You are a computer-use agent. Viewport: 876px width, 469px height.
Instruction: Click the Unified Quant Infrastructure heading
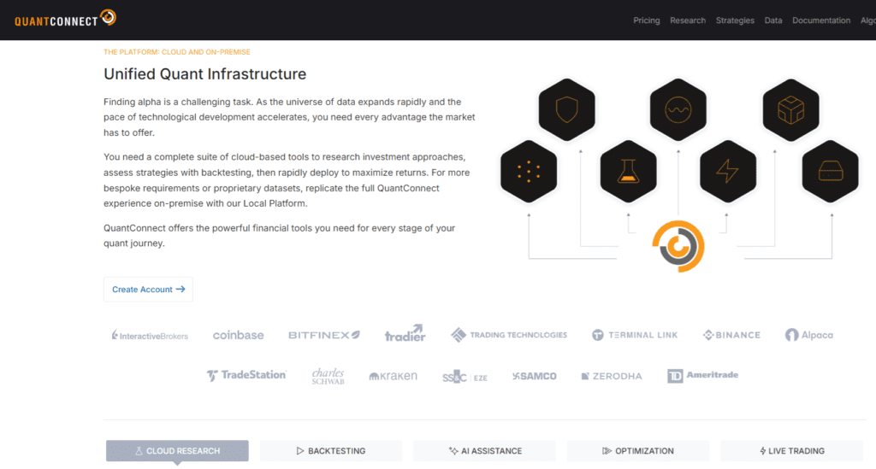click(x=205, y=74)
